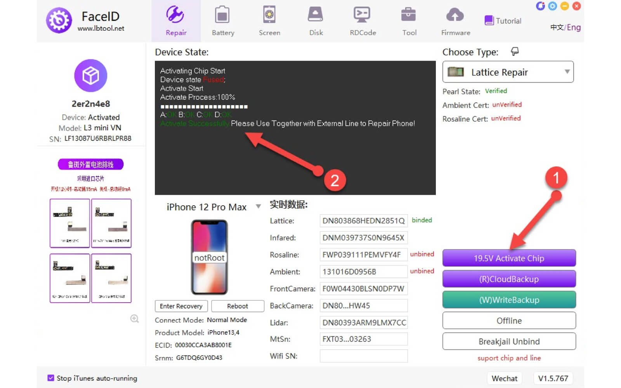Click the Infared serial number field
This screenshot has height=388, width=621.
tap(364, 238)
